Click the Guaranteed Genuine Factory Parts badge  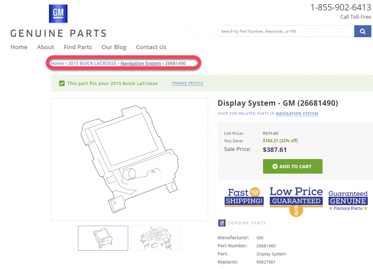pos(348,200)
